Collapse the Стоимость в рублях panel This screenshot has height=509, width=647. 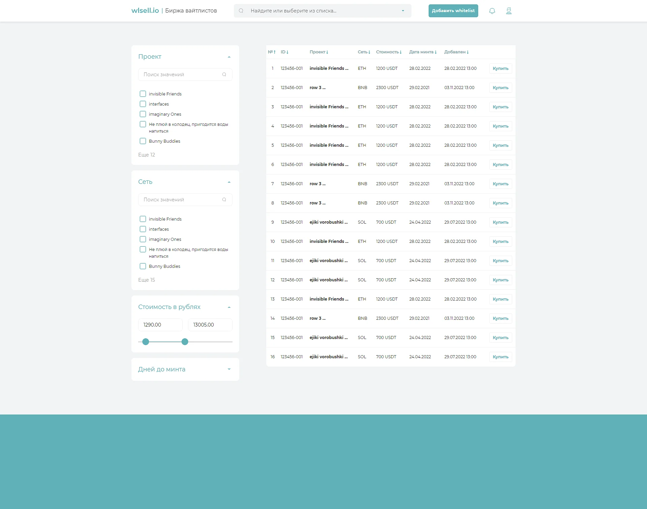(x=229, y=307)
